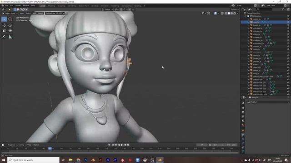Select the Annotate tool
Viewport: 291px width, 163px height.
pyautogui.click(x=4, y=37)
